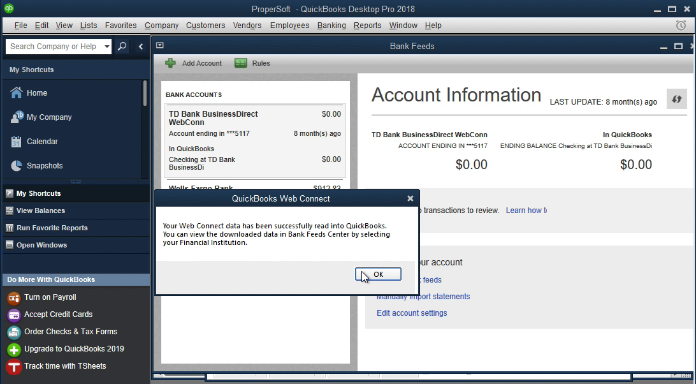
Task: Open the Lists menu
Action: [89, 26]
